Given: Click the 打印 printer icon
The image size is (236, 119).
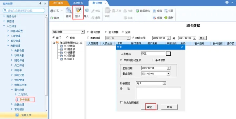Looking at the screenshot, I should coord(52,11).
